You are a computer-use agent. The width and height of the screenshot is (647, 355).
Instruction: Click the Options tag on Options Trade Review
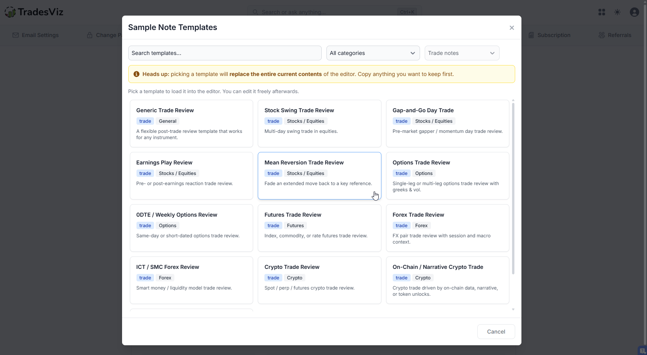424,173
